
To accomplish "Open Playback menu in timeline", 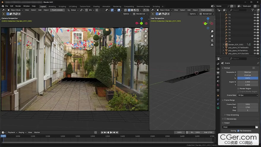I will pyautogui.click(x=12, y=132).
